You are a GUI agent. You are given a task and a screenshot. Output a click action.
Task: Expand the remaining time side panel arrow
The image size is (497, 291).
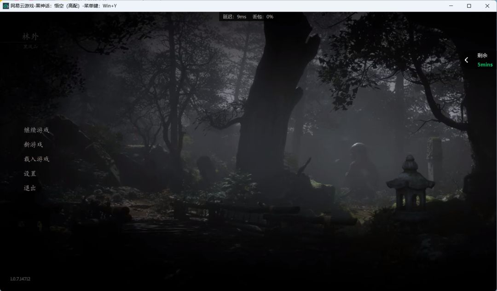coord(466,60)
